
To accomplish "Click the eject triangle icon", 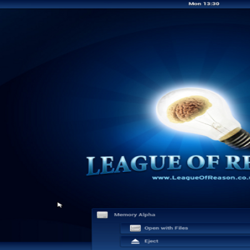I will [x=136, y=241].
